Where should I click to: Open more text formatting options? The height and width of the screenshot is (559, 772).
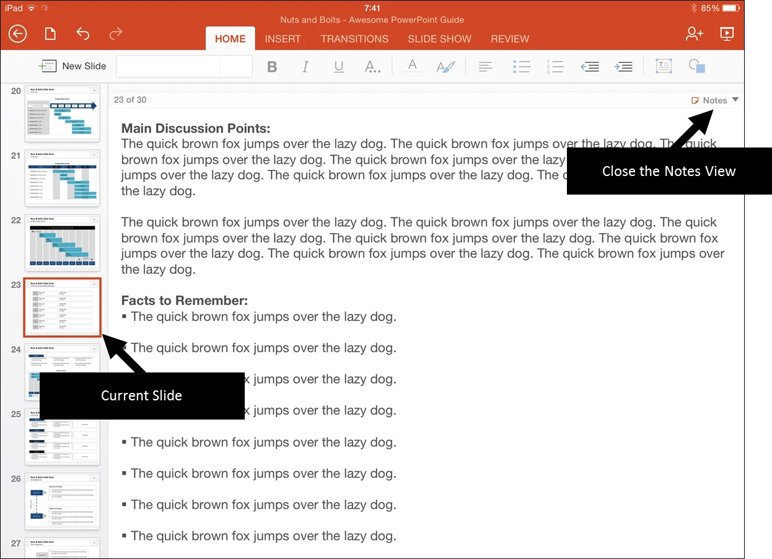(372, 67)
